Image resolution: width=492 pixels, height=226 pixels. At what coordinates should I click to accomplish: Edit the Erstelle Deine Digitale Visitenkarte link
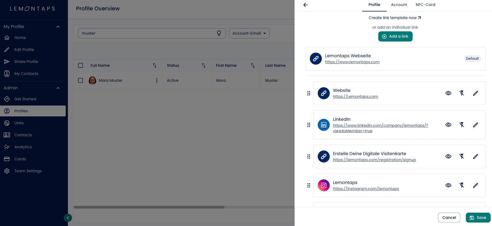(476, 156)
